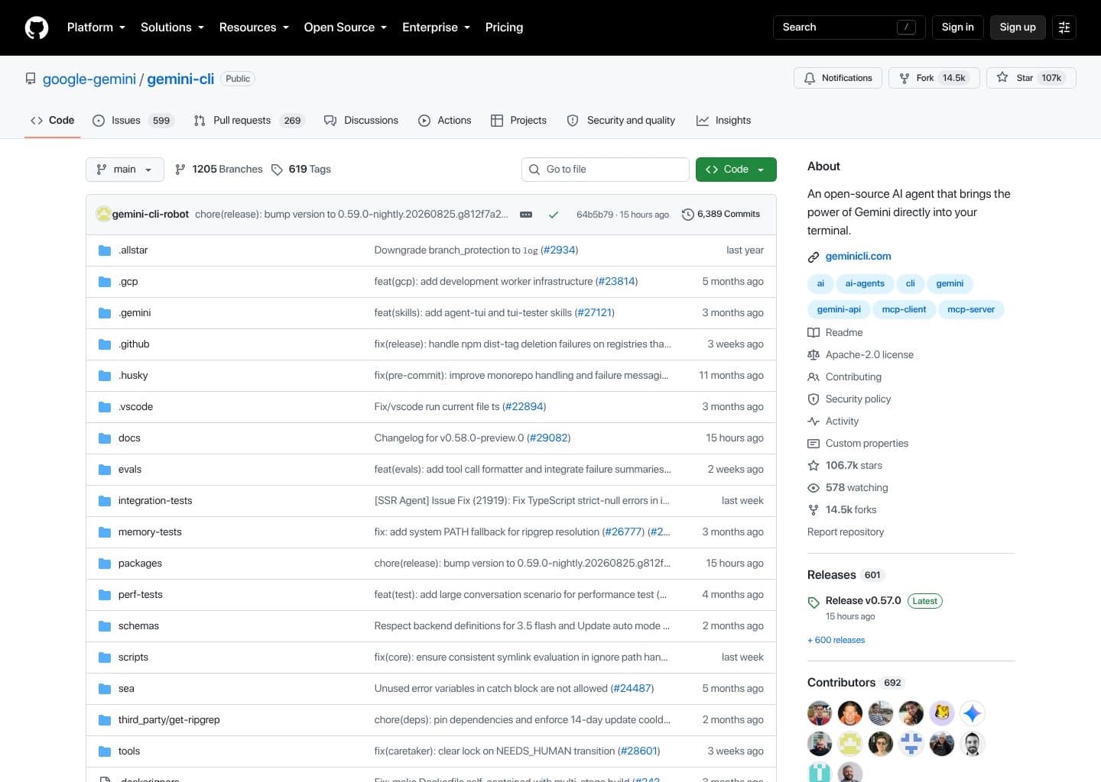Click commit hash 64b5b79
This screenshot has width=1101, height=782.
point(595,215)
